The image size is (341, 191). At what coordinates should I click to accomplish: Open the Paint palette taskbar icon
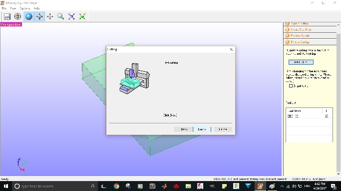pos(272,186)
